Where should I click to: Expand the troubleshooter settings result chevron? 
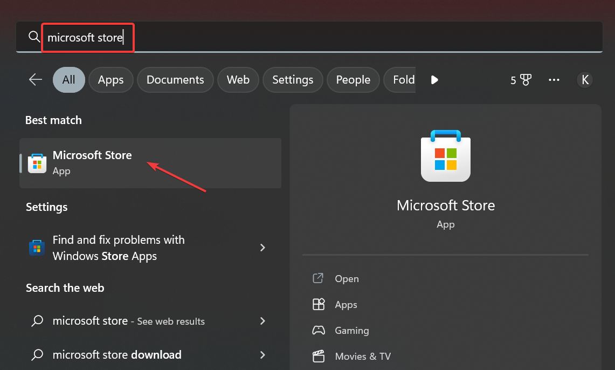point(262,248)
